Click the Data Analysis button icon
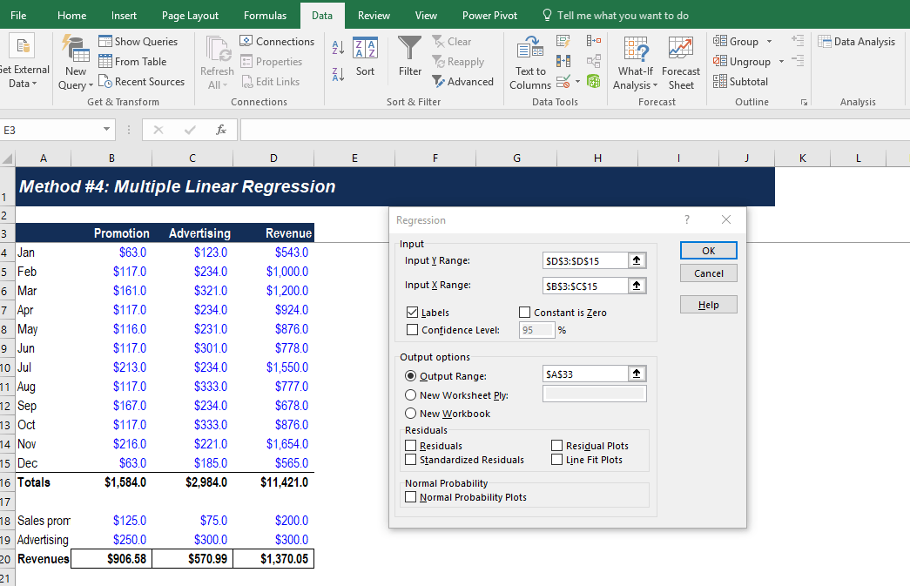910x586 pixels. 826,42
